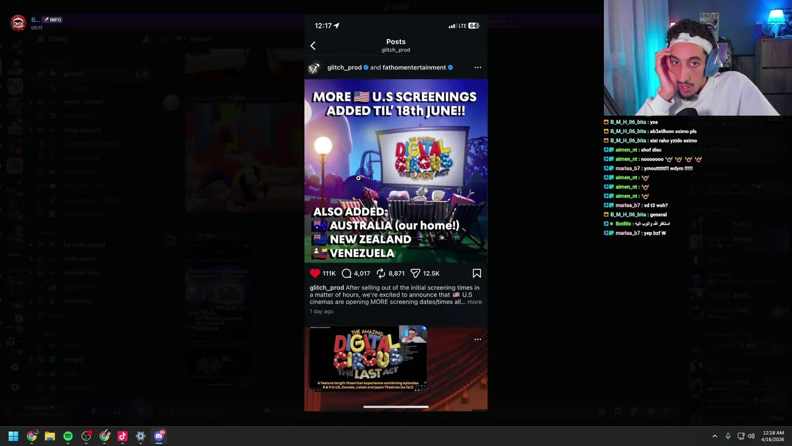Tap the phone home indicator bar
The width and height of the screenshot is (792, 446).
396,407
